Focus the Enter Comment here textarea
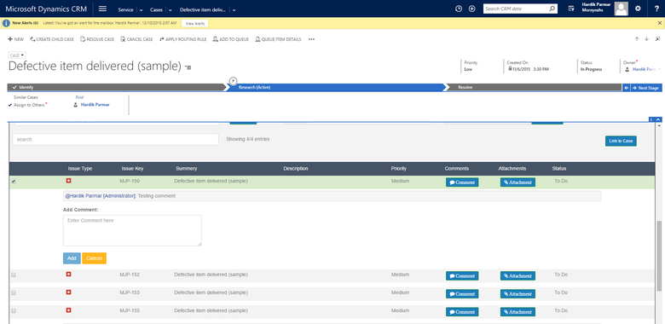 pos(132,230)
